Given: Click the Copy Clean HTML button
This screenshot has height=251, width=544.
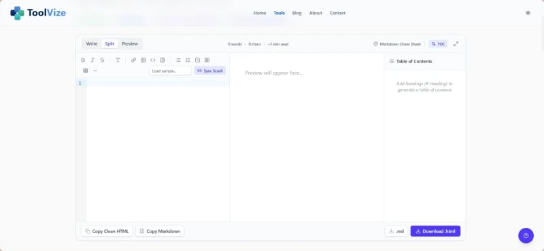Looking at the screenshot, I should 107,231.
